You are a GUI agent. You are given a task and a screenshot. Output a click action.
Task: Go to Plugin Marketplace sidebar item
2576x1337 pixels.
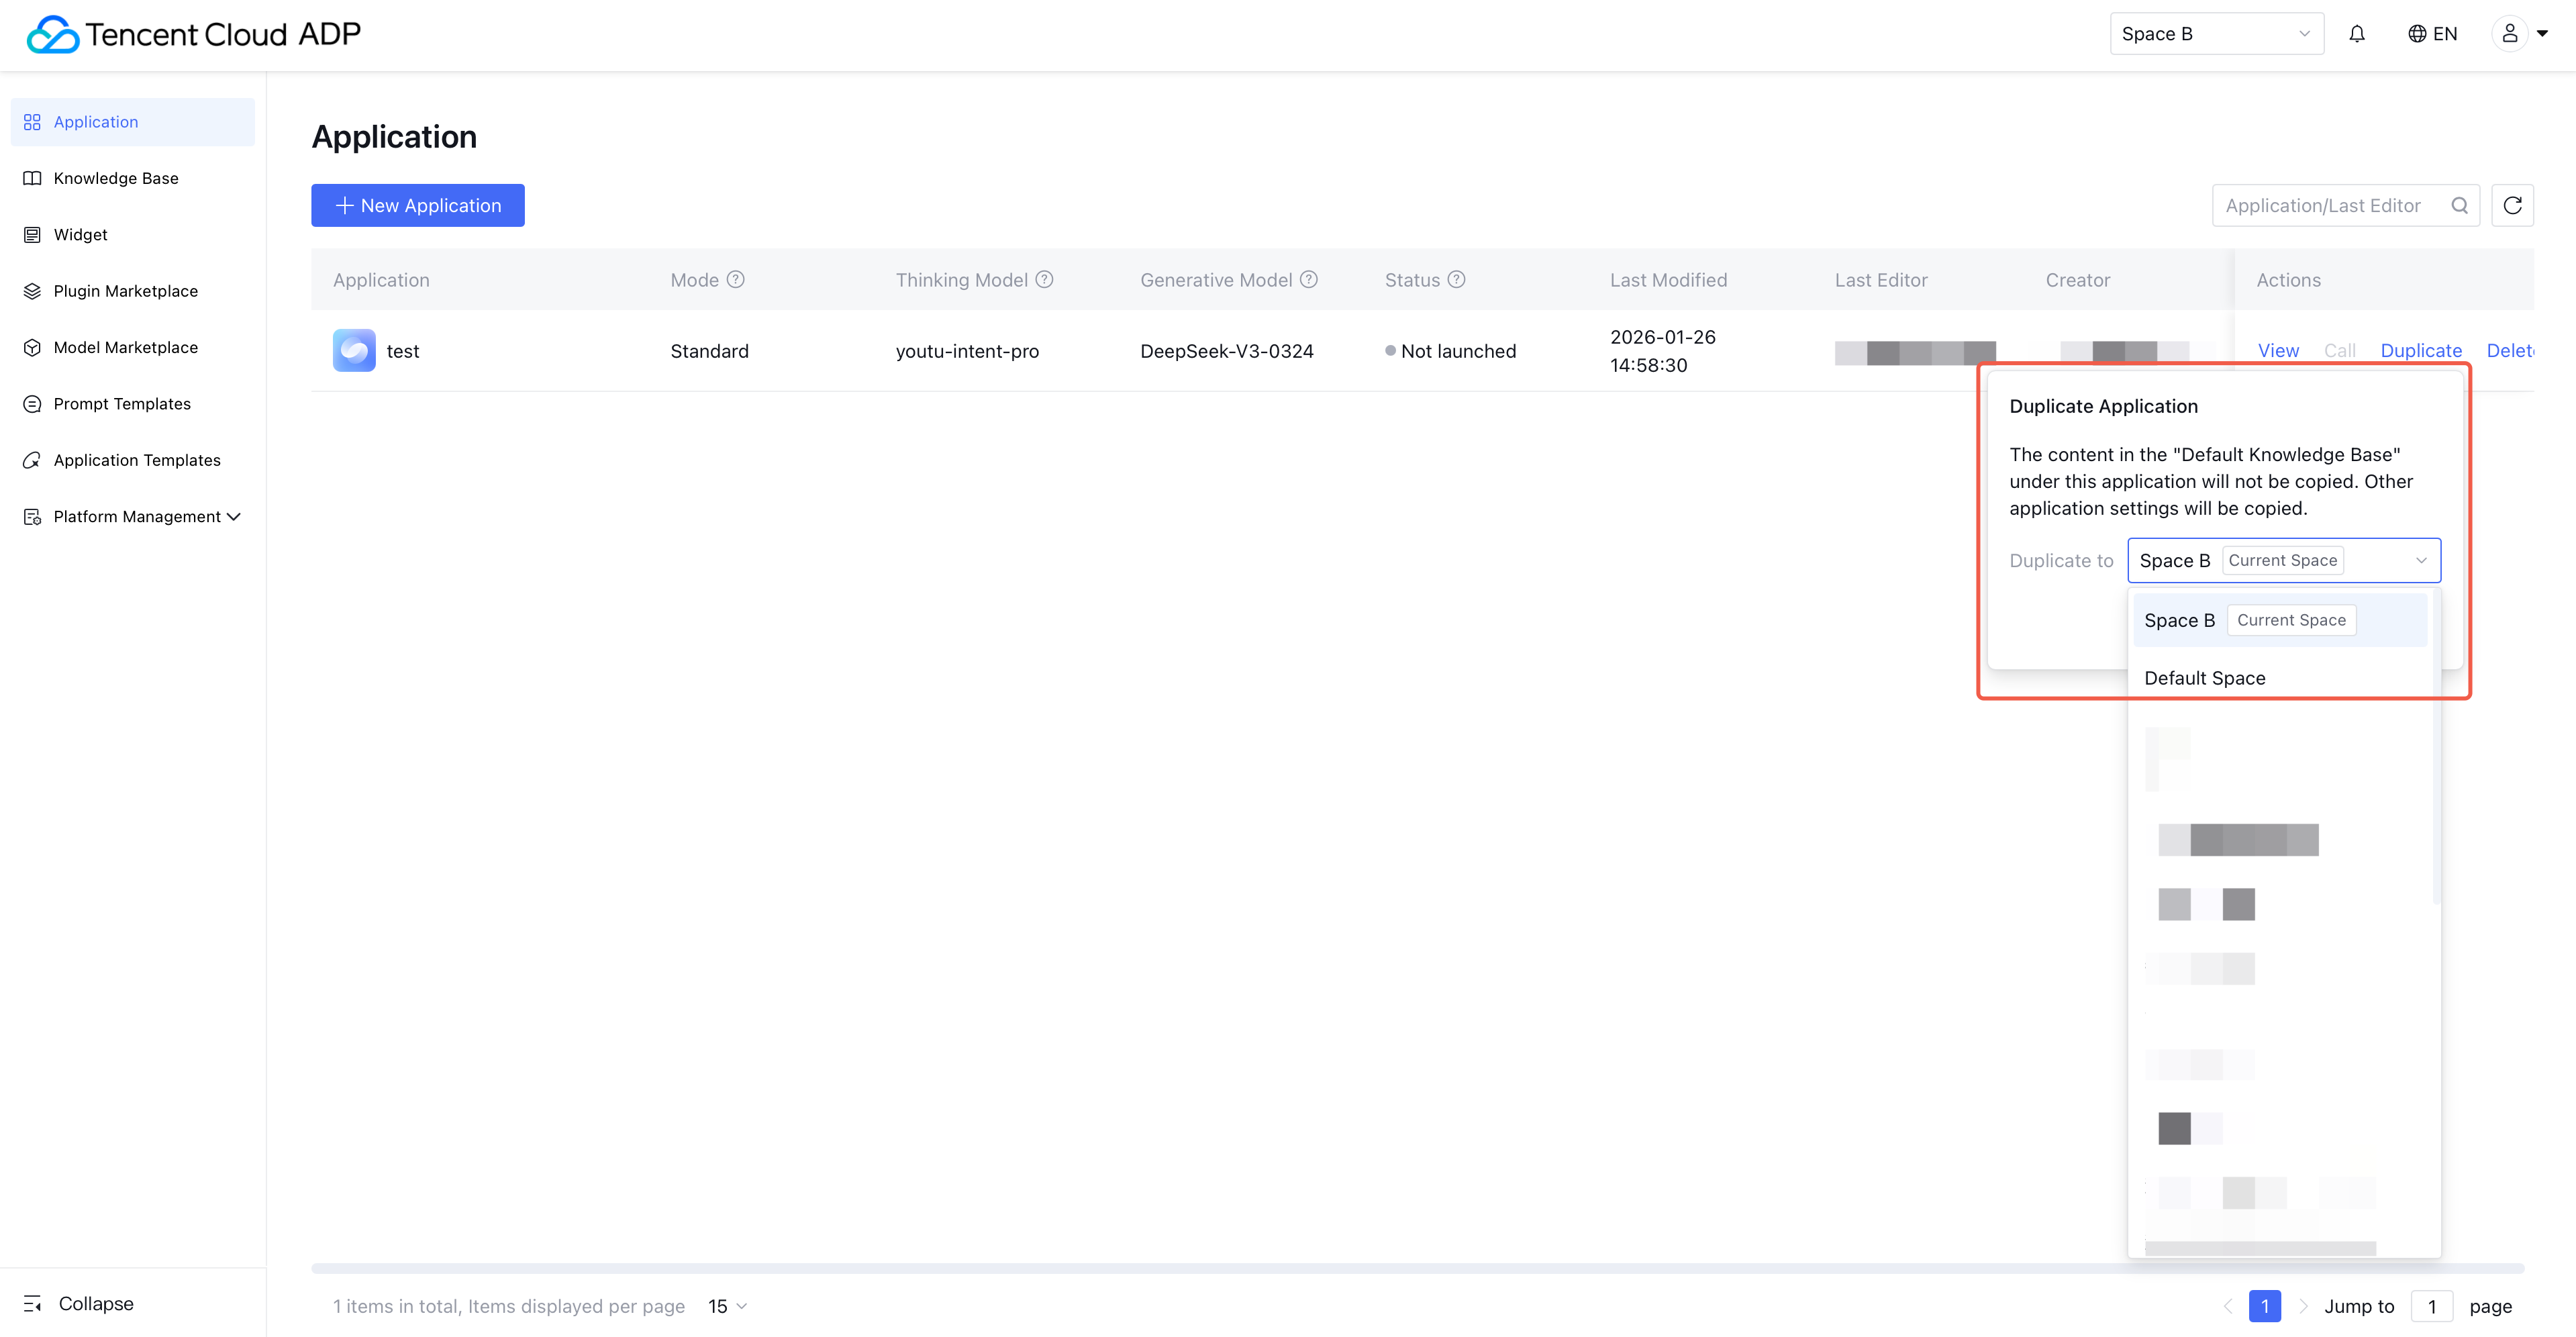pos(125,291)
